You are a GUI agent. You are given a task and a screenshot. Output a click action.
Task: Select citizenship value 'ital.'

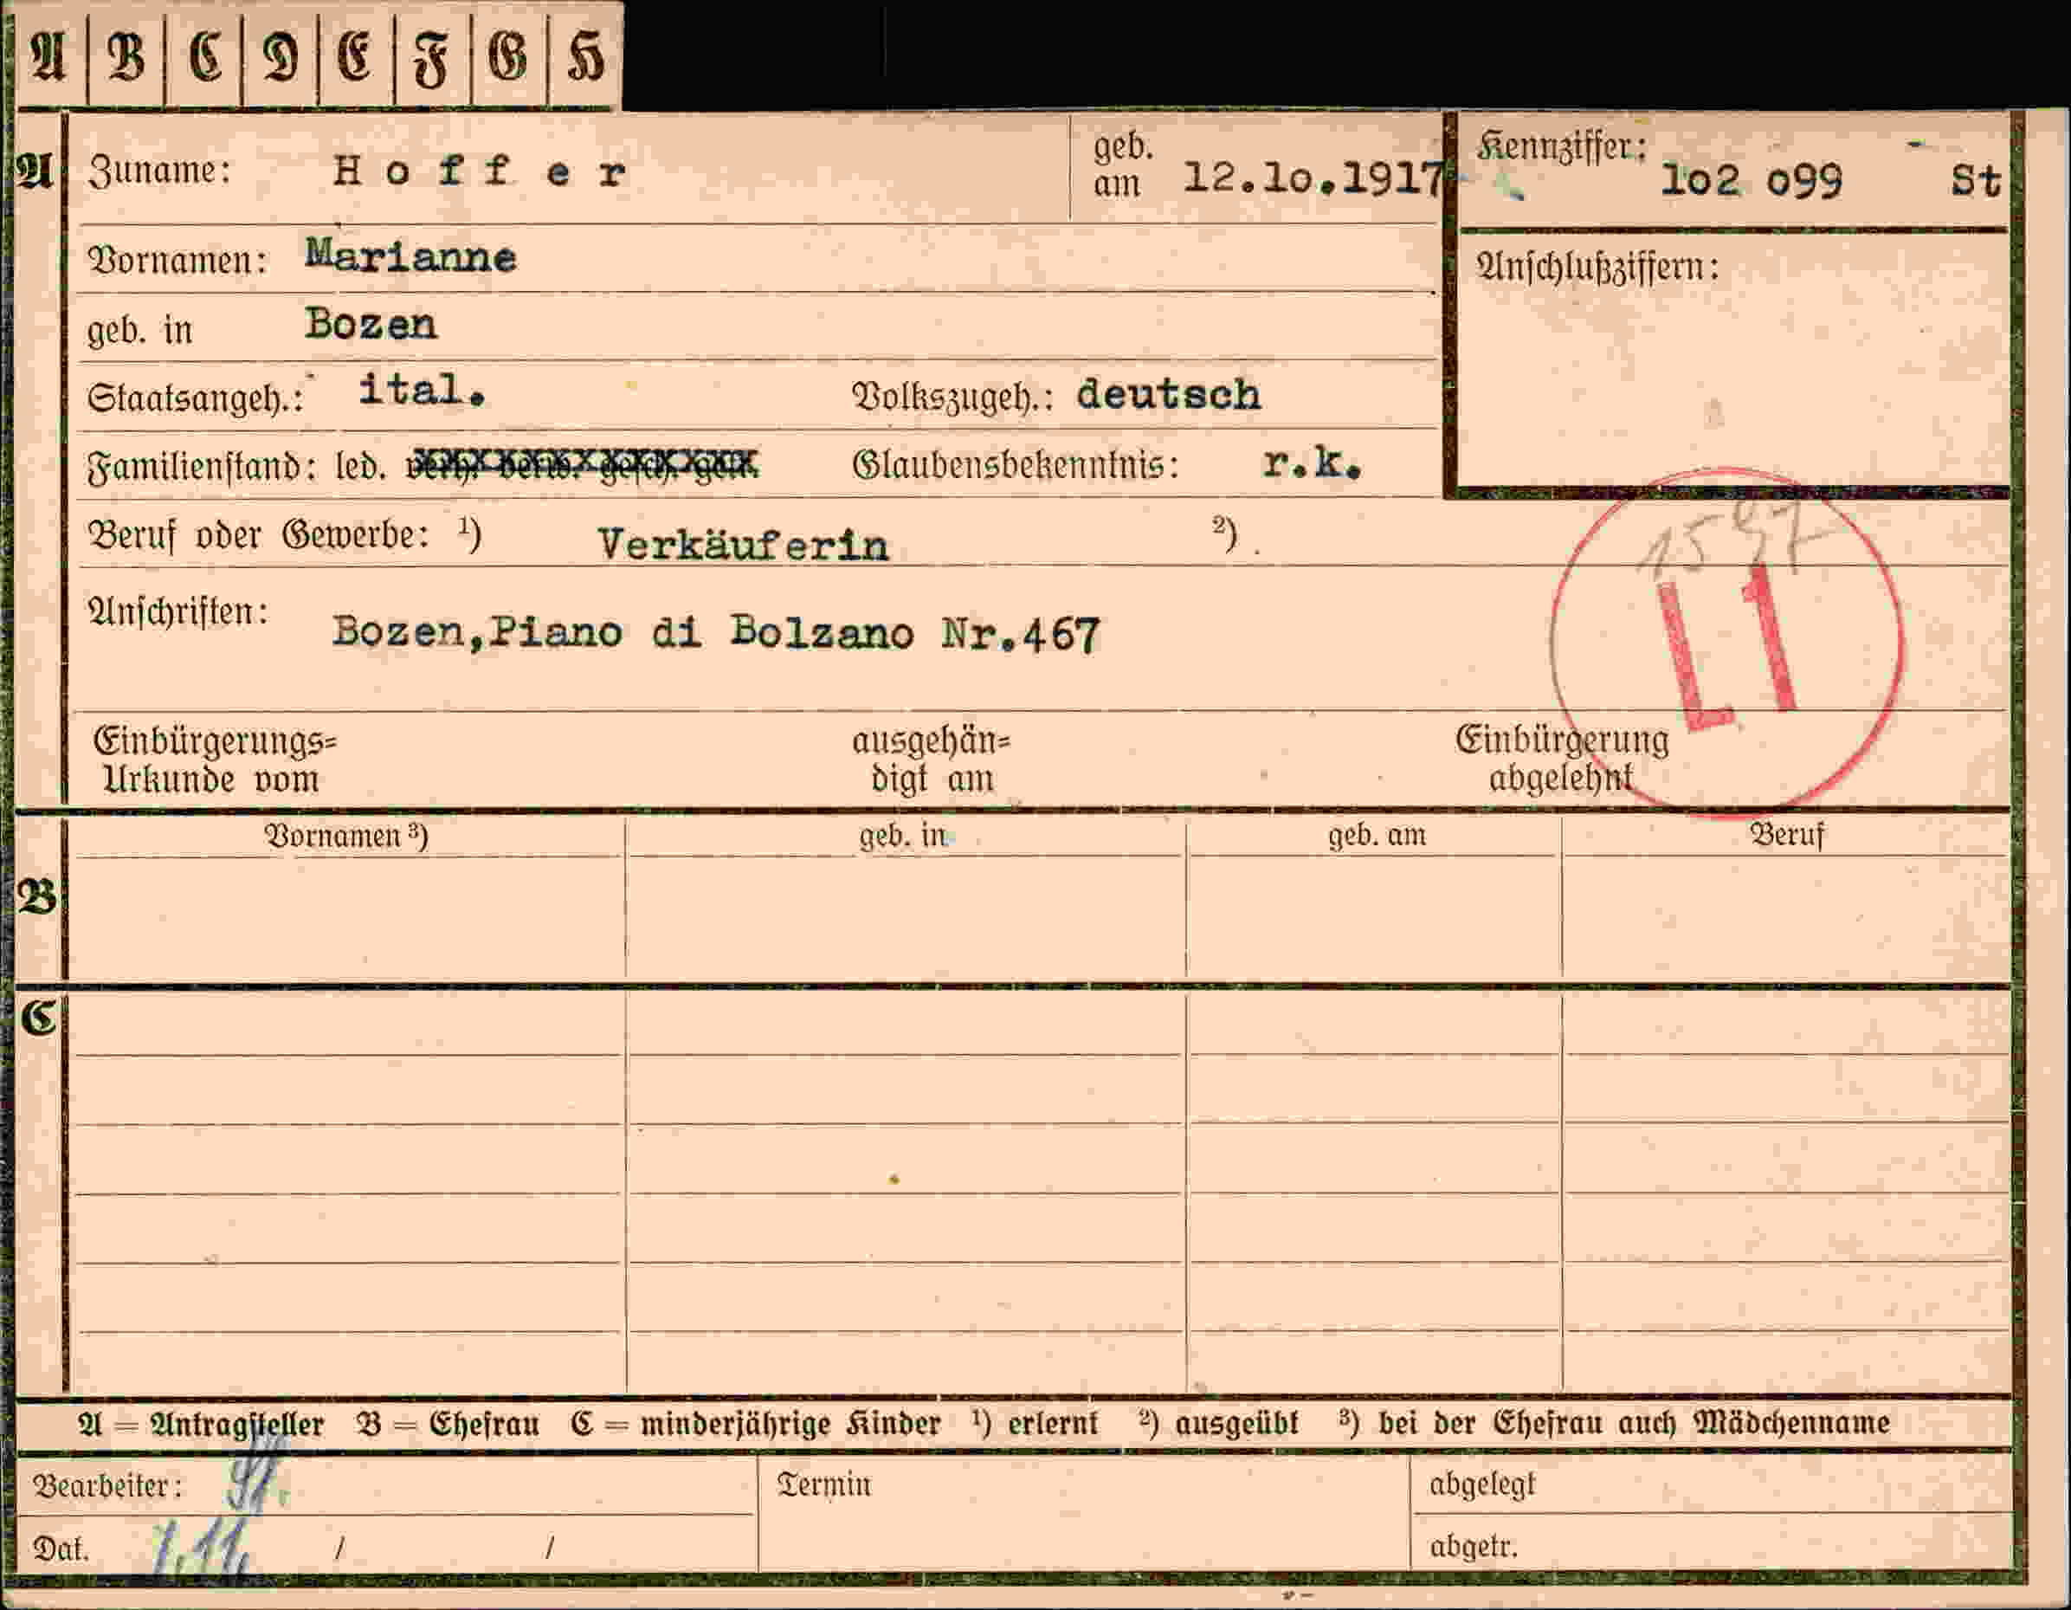pos(422,390)
